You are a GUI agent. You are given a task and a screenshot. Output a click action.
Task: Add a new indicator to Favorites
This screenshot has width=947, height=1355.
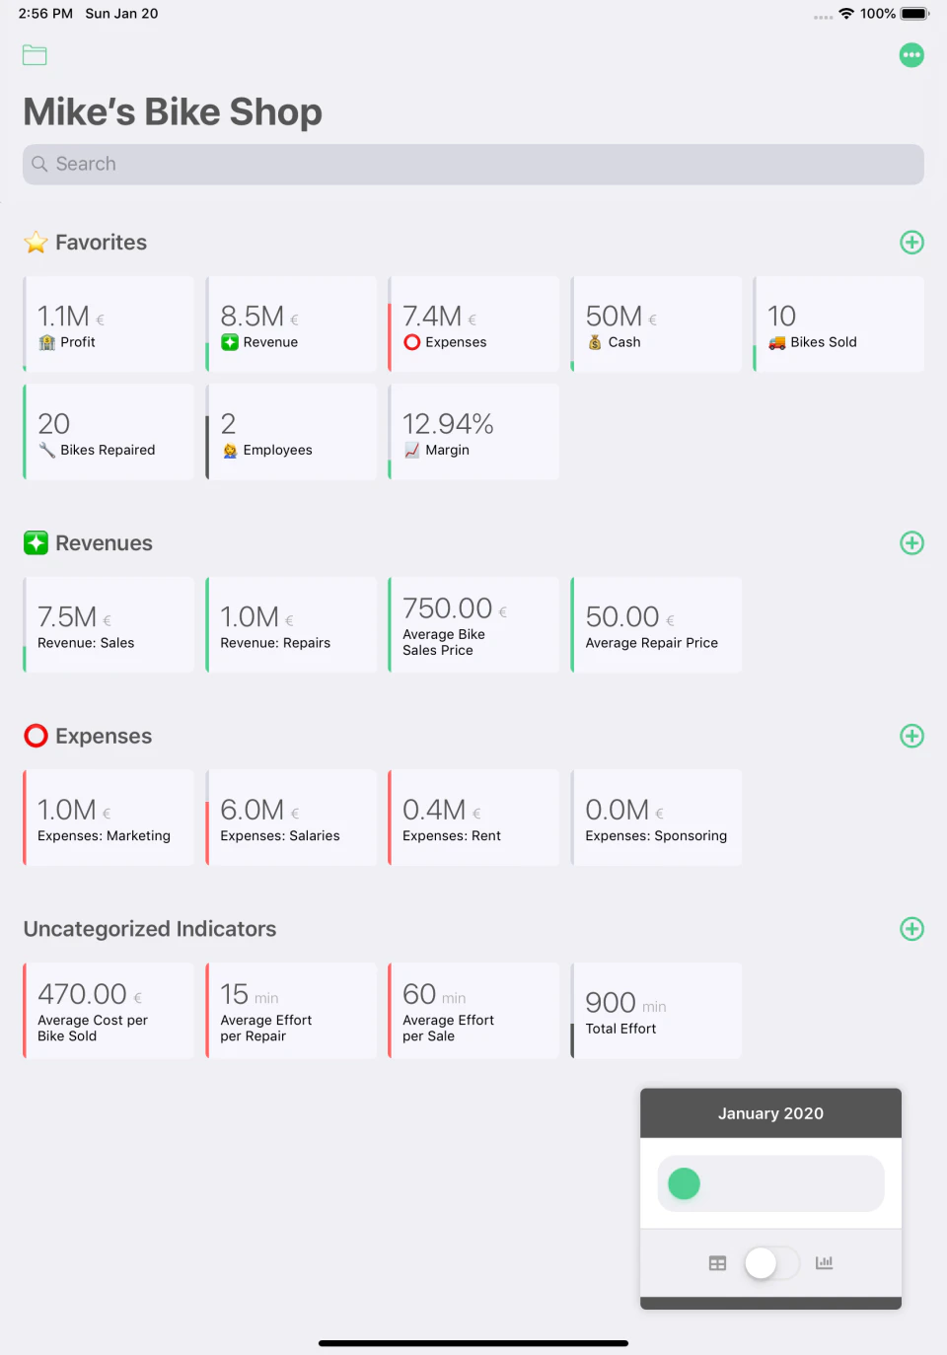(x=911, y=242)
